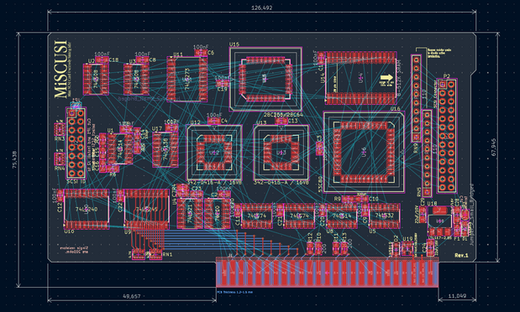Click the MiSCUSI silkscreen logo text
This screenshot has width=520, height=312.
point(61,70)
